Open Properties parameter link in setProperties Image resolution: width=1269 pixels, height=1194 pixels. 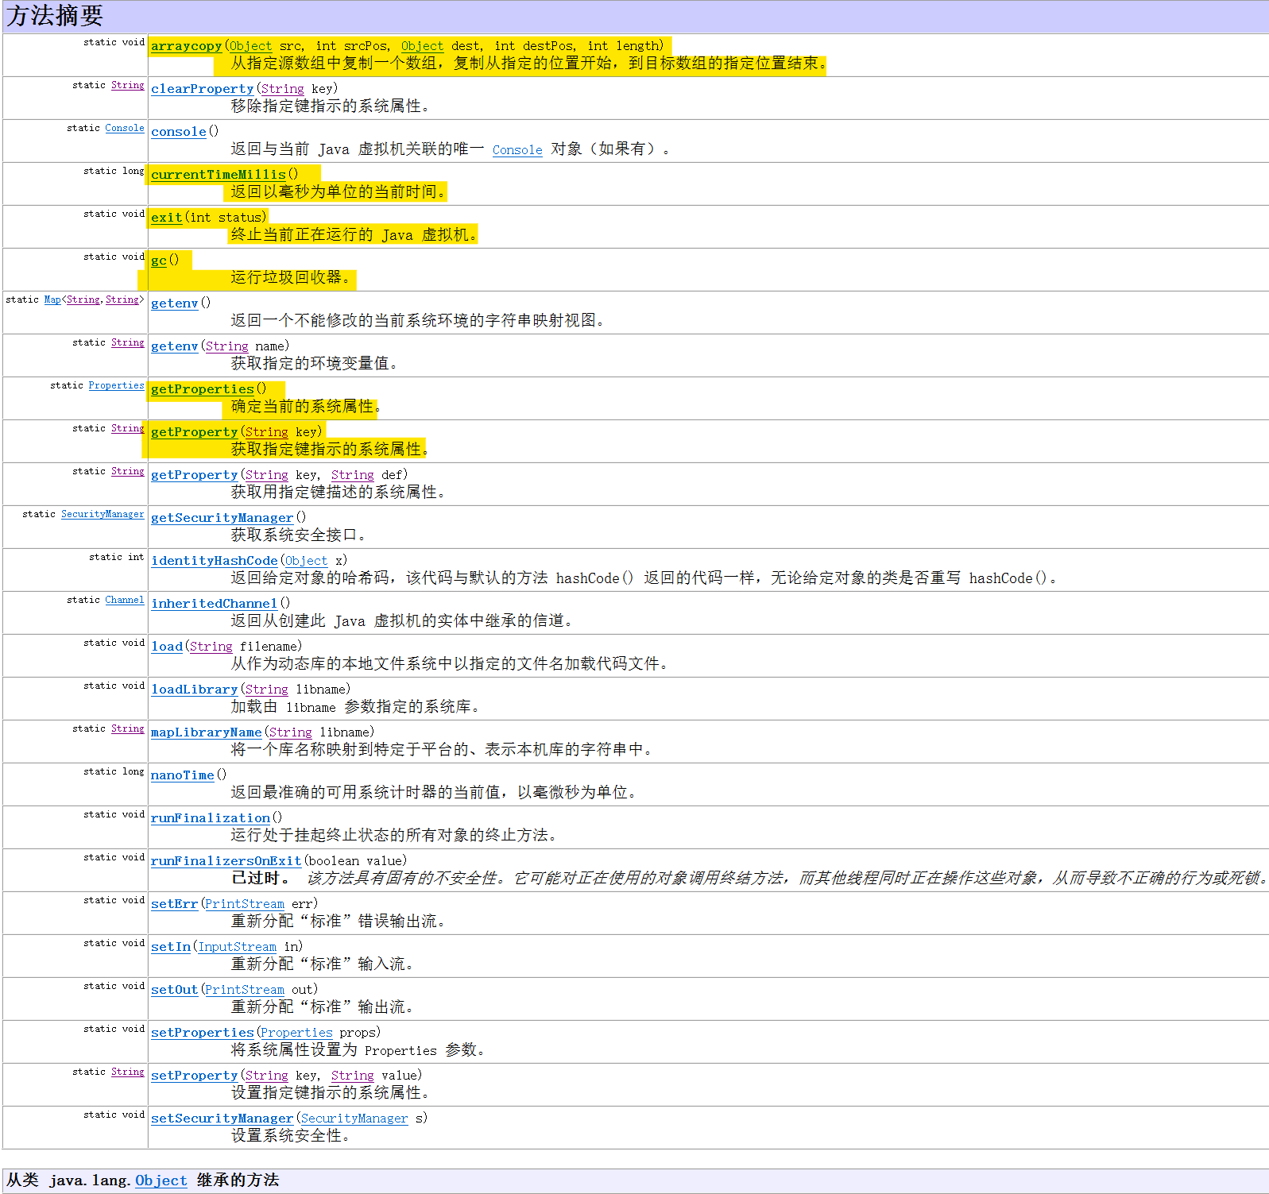296,1033
